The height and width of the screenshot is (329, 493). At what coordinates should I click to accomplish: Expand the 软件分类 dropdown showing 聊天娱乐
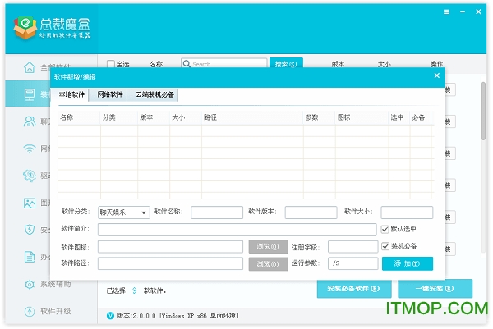click(123, 212)
